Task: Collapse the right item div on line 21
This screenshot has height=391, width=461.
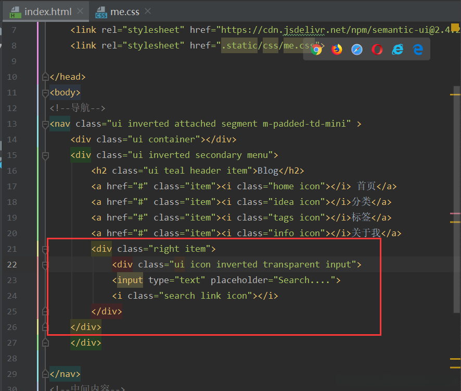Action: pos(46,249)
